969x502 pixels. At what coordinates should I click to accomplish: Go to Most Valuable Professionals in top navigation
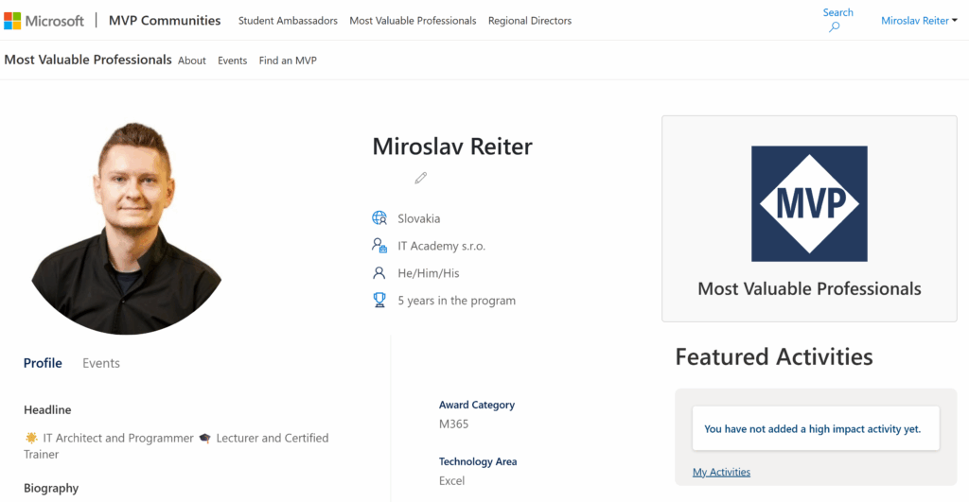tap(413, 21)
